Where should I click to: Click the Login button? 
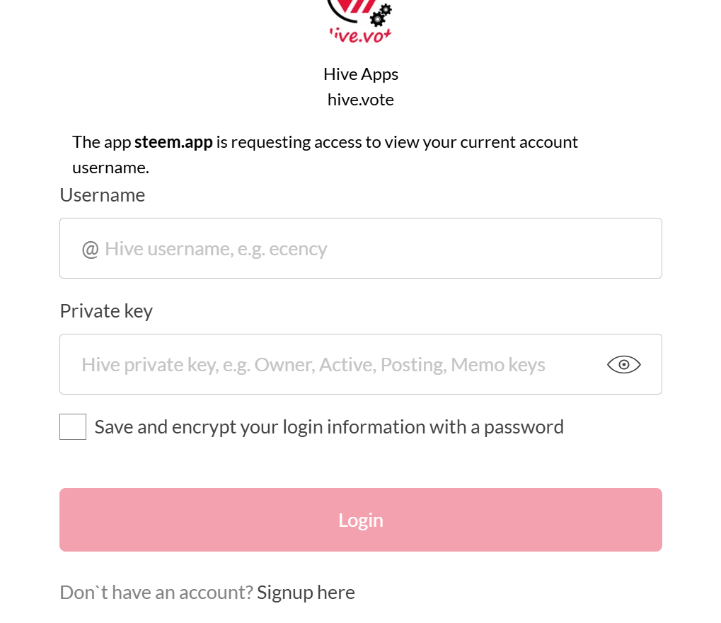361,520
